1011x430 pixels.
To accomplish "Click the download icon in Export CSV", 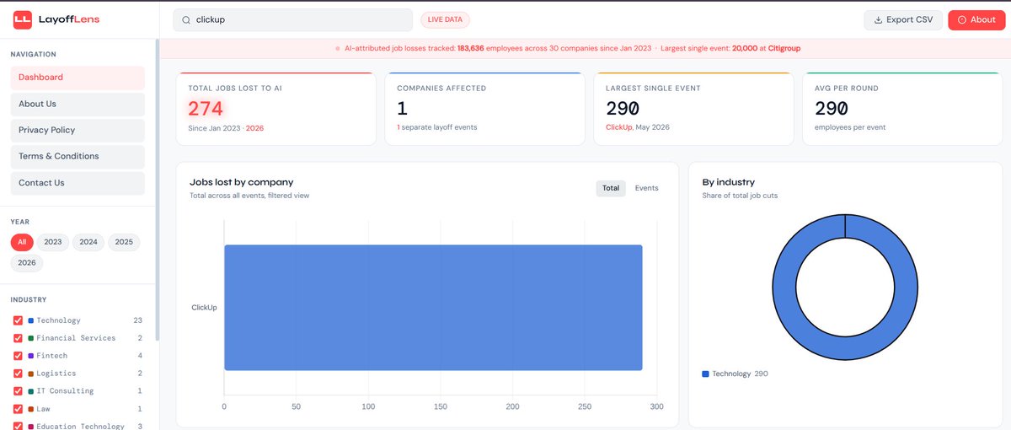I will (878, 19).
